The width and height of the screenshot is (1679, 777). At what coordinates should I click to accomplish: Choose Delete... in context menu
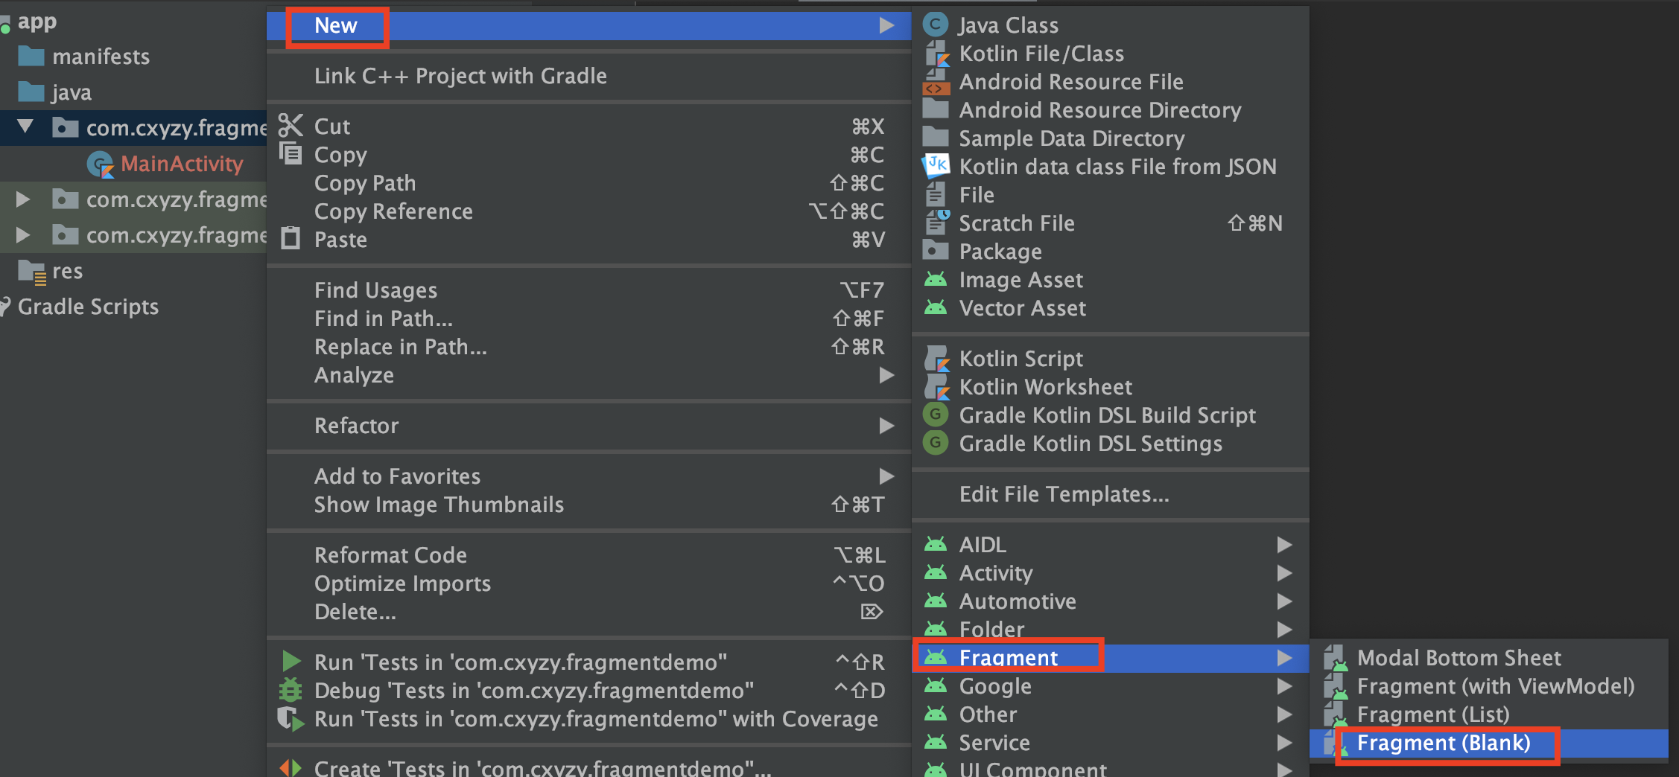click(x=588, y=612)
